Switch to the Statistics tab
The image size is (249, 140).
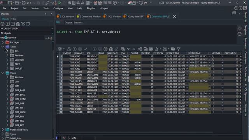point(78,23)
